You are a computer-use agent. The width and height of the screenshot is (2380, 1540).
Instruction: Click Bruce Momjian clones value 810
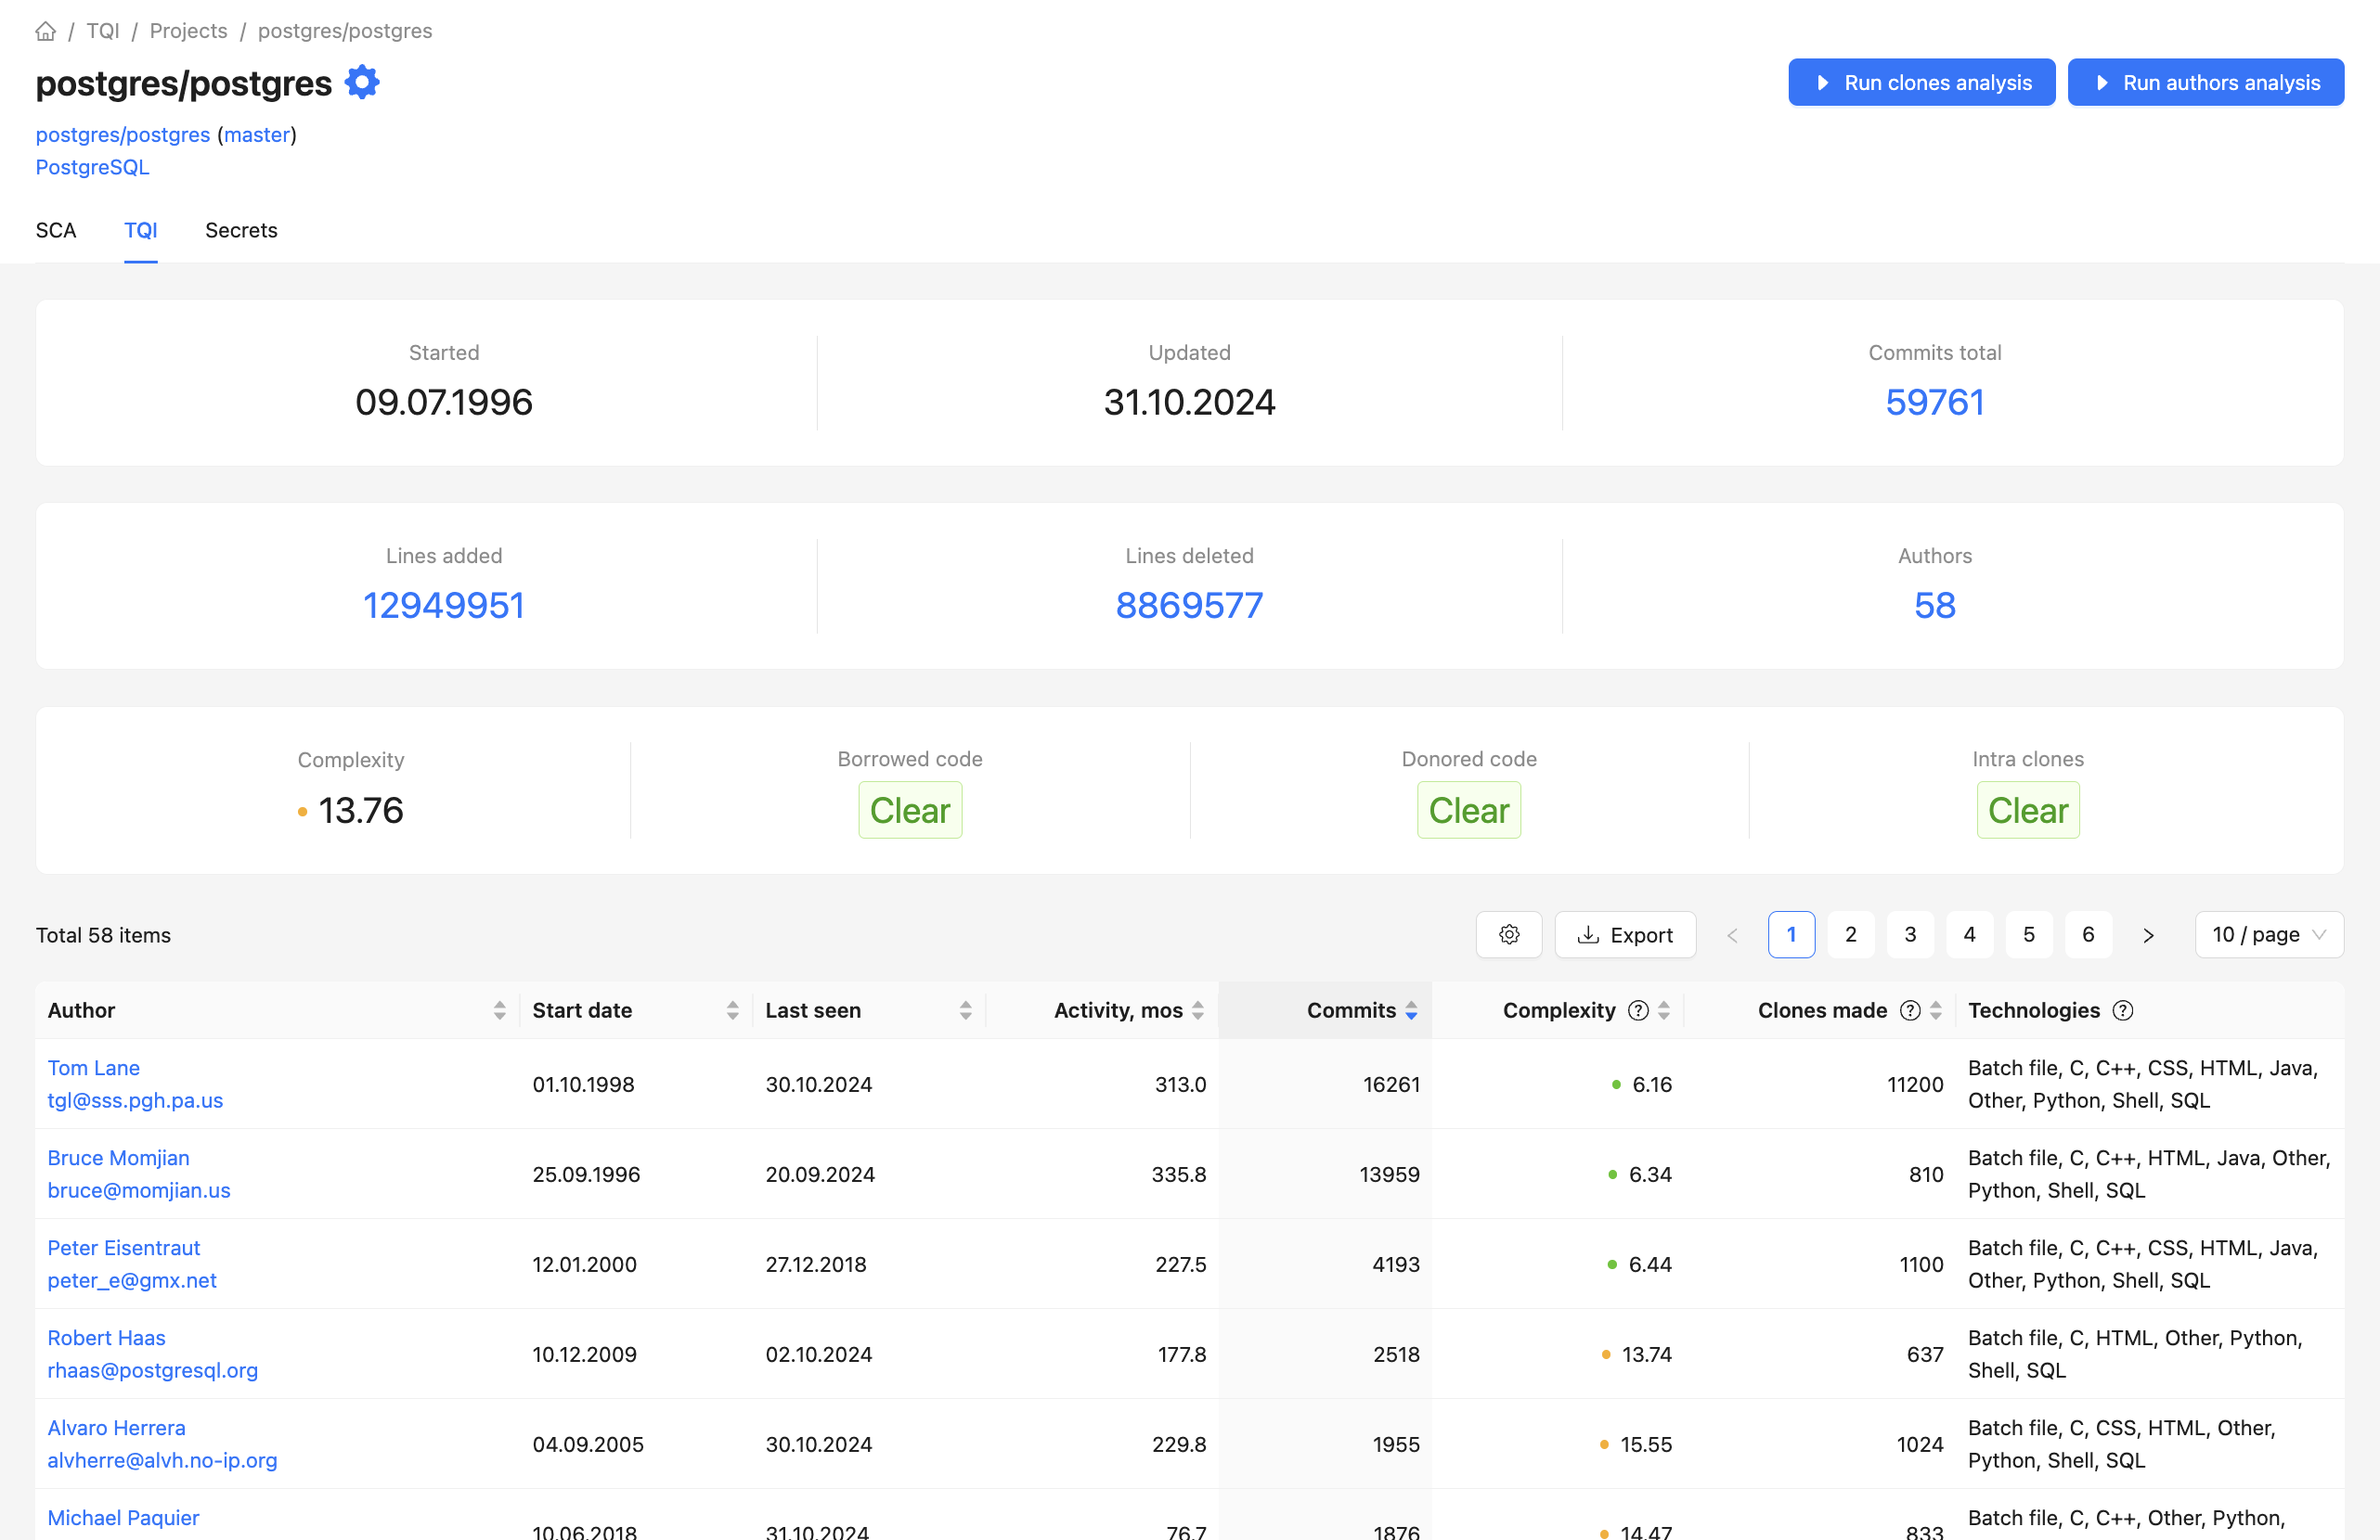pos(1925,1174)
